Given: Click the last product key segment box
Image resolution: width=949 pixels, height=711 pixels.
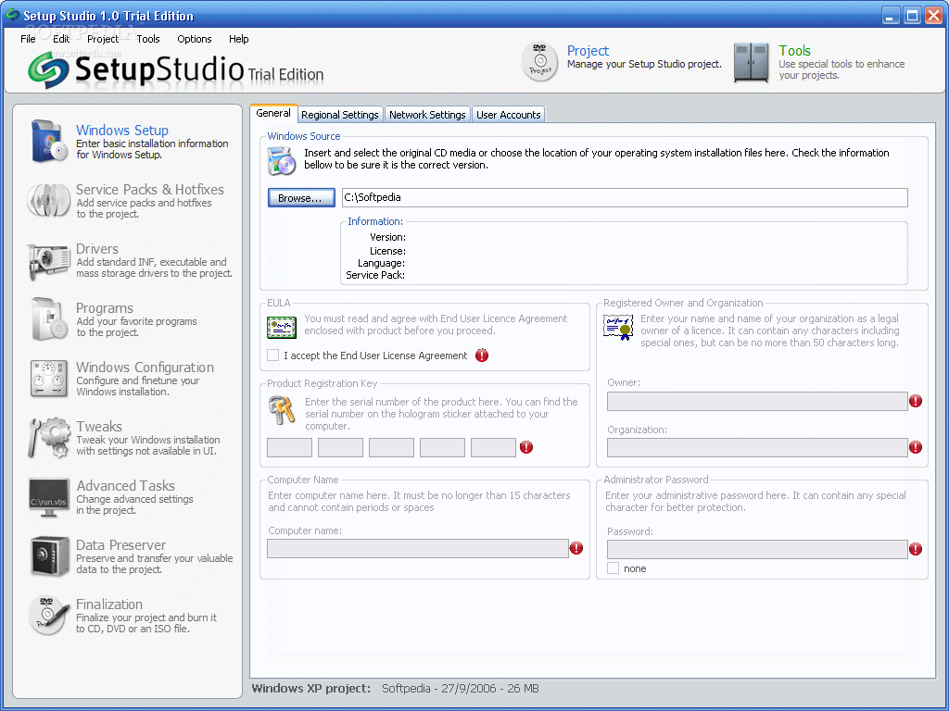Looking at the screenshot, I should click(493, 447).
